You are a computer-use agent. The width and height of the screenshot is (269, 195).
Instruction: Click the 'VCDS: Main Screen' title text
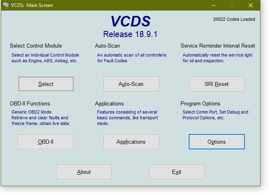pos(32,5)
